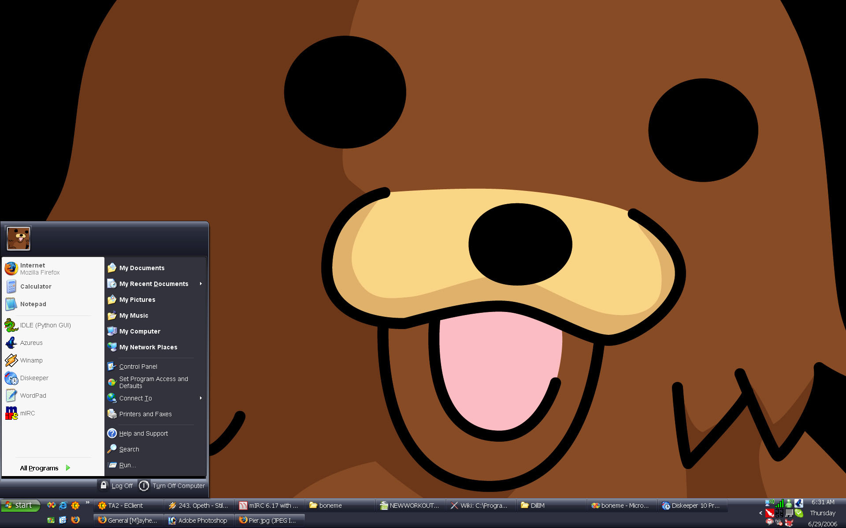Open My Pictures folder
Viewport: 846px width, 528px height.
coord(156,300)
